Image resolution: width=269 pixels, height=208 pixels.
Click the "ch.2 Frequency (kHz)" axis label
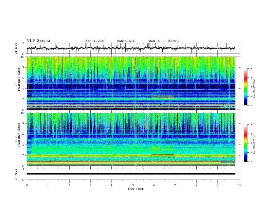pyautogui.click(x=18, y=135)
